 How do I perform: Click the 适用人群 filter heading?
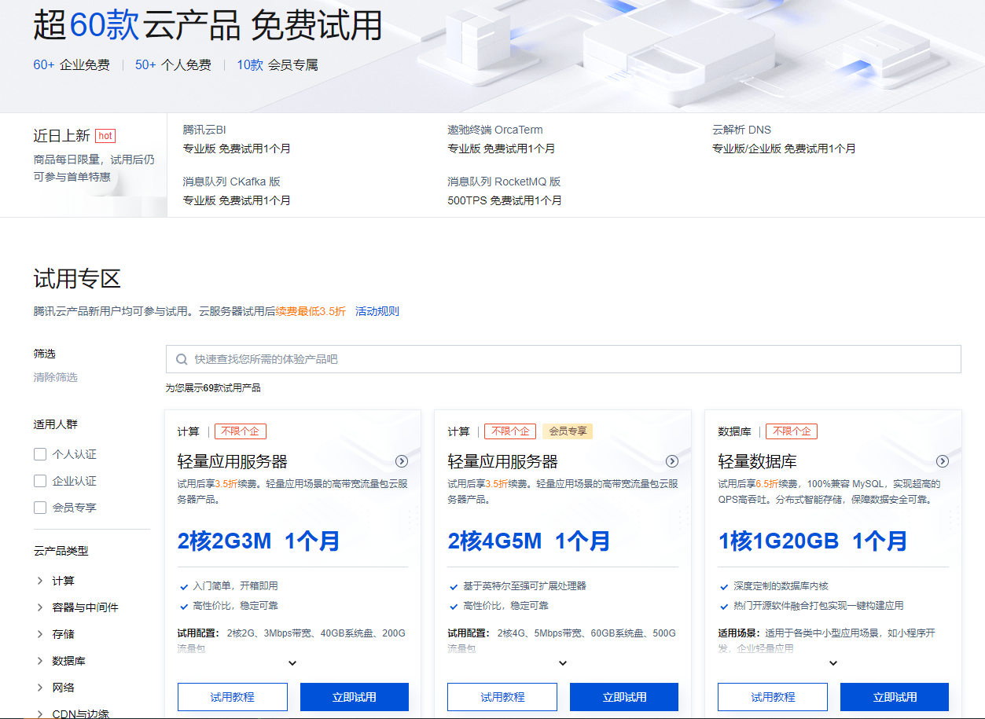pos(56,424)
